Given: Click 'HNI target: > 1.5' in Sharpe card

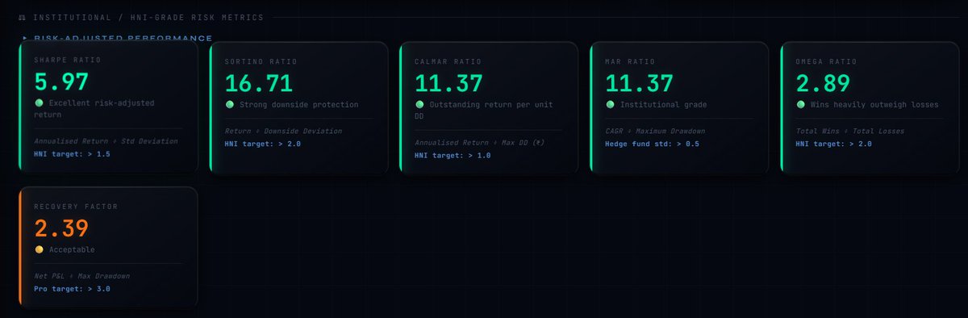Looking at the screenshot, I should 72,153.
